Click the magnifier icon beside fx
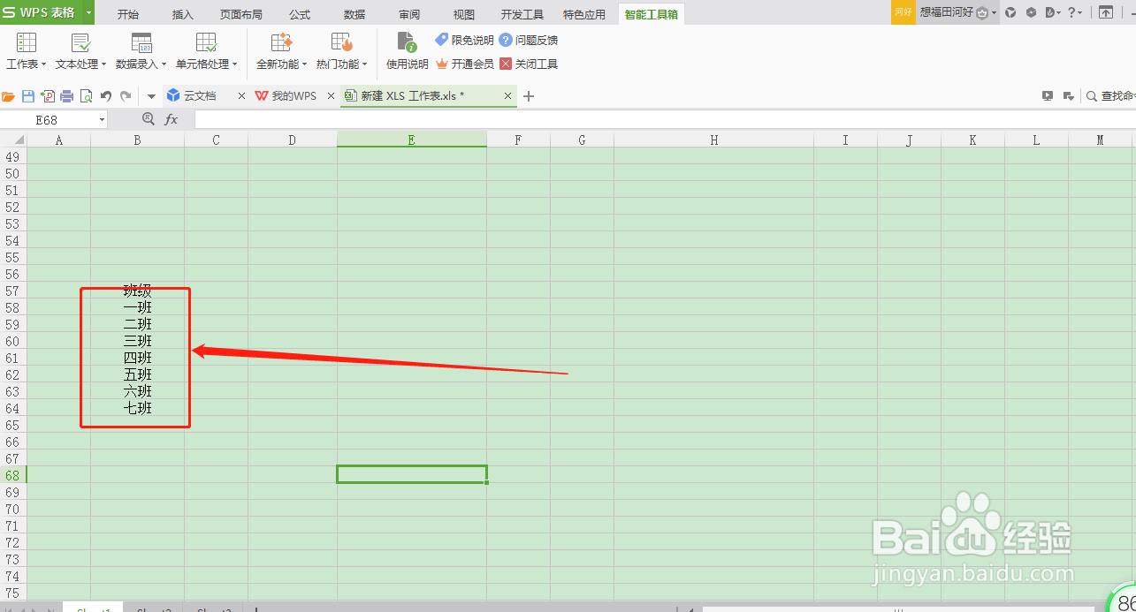Viewport: 1136px width, 612px height. click(x=149, y=119)
